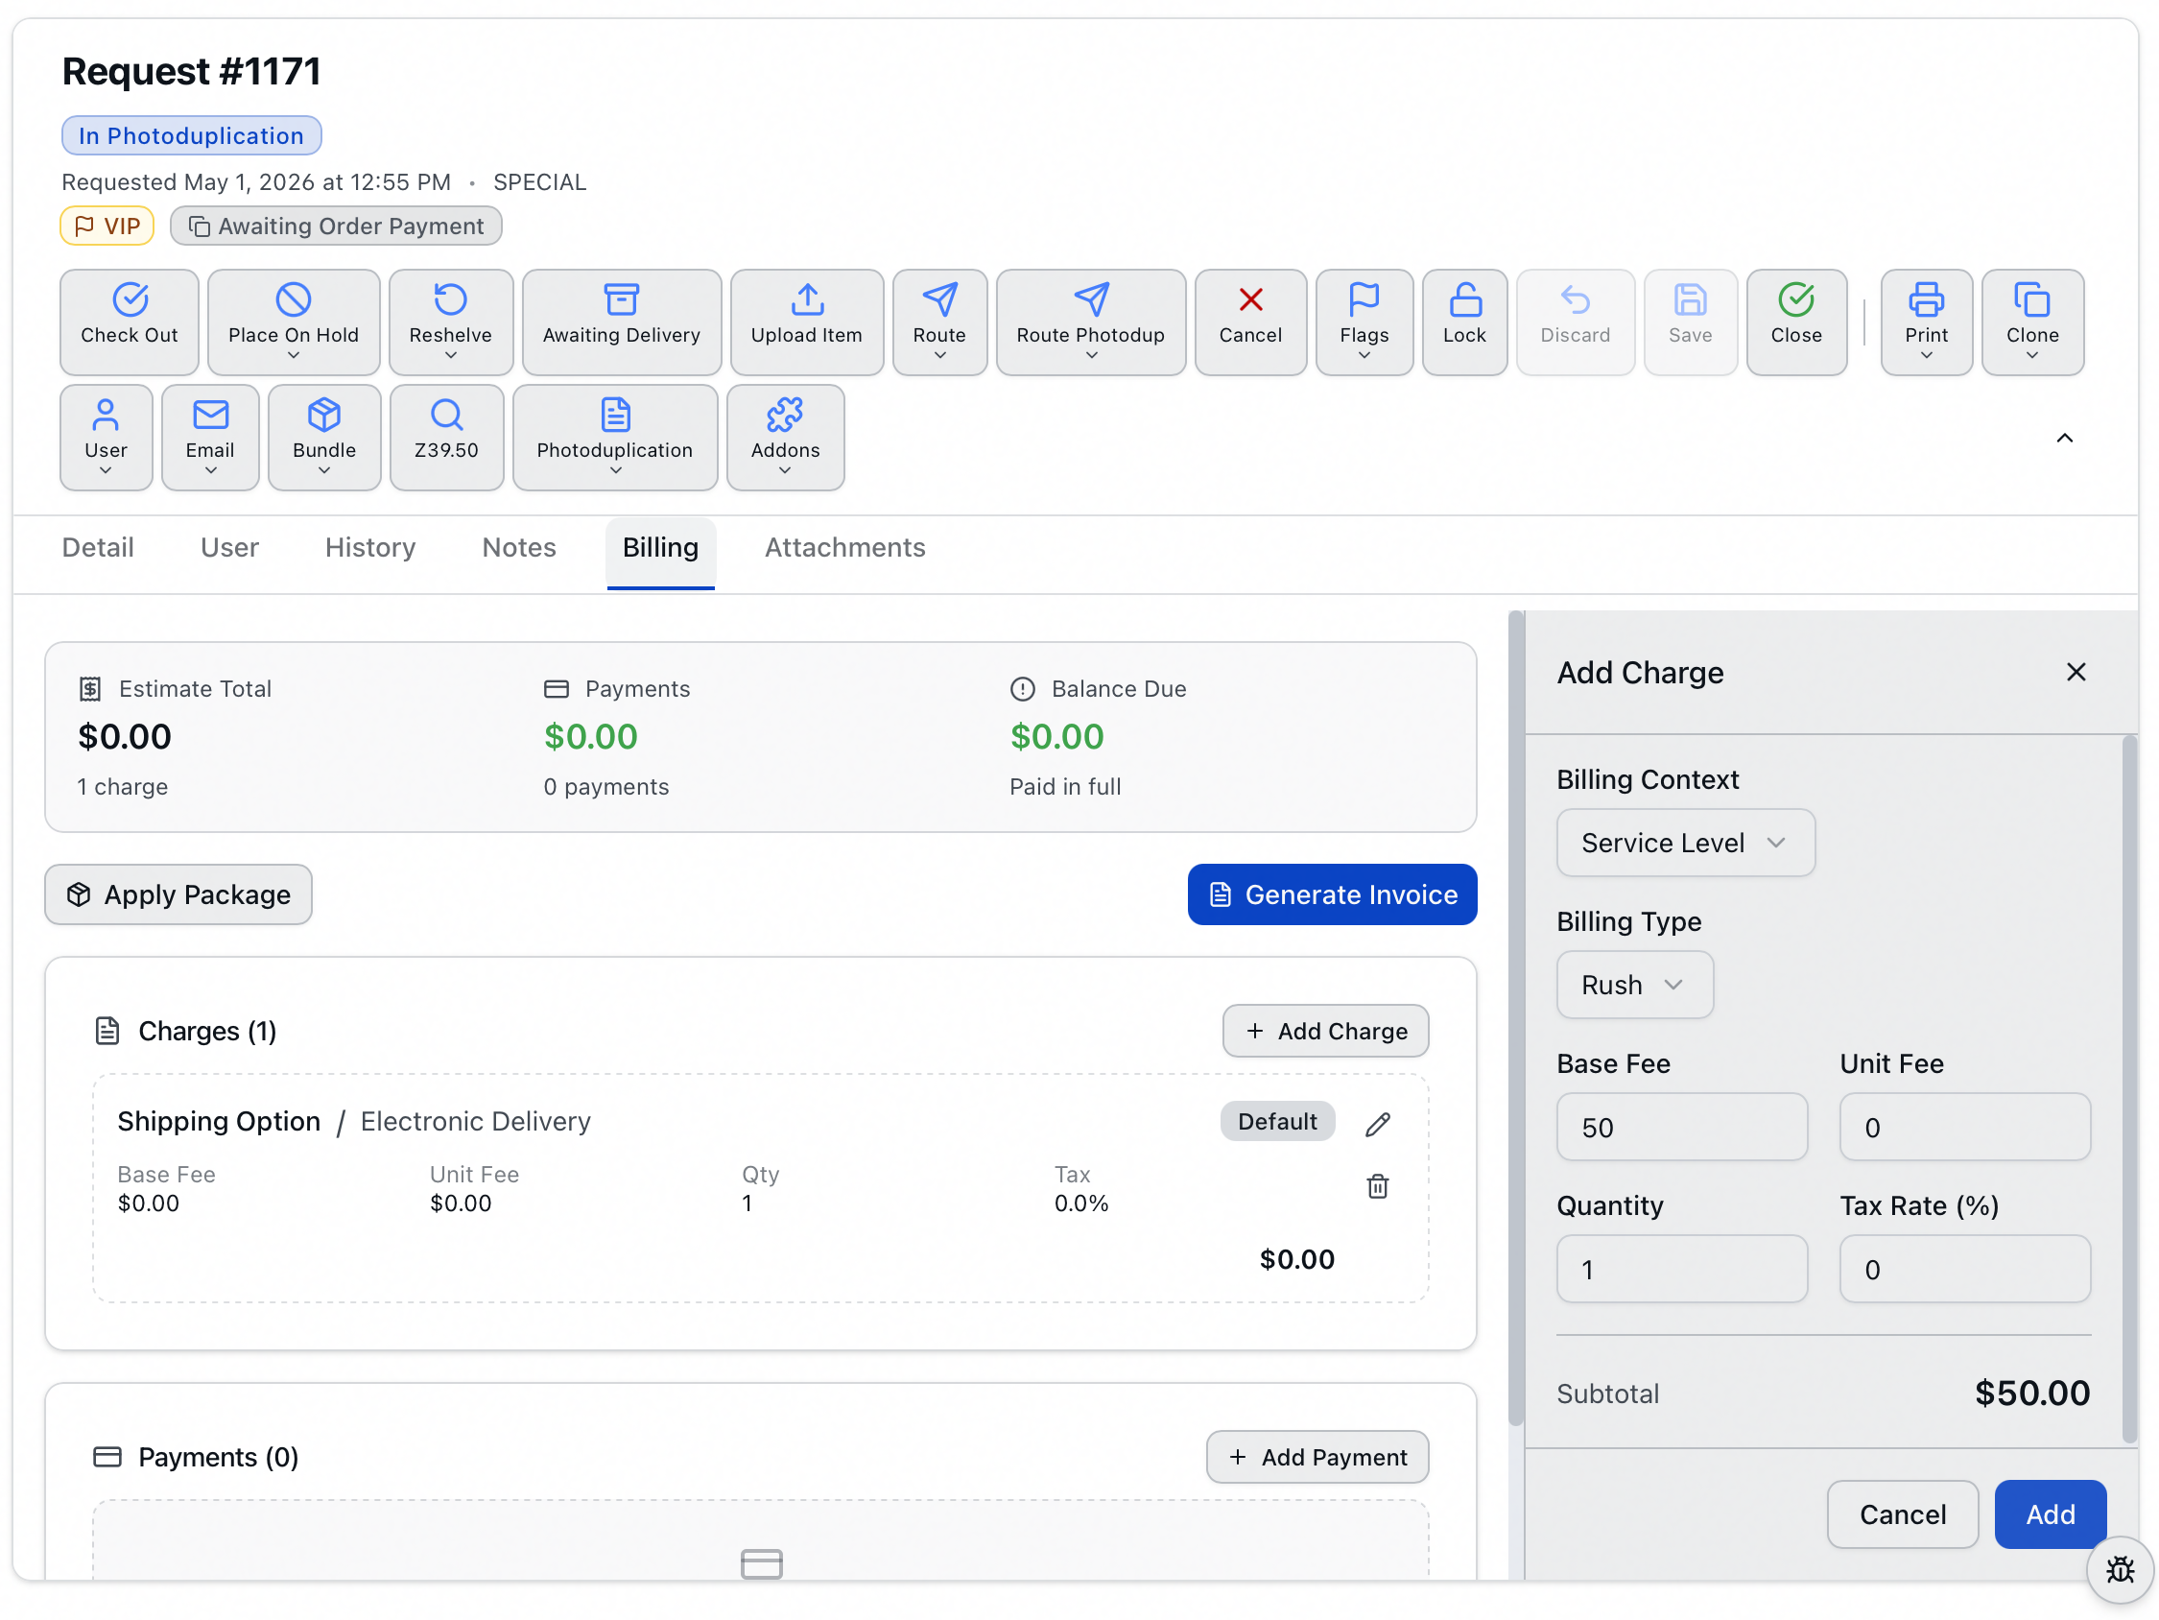
Task: Click the Request #1171 heading
Action: (191, 71)
